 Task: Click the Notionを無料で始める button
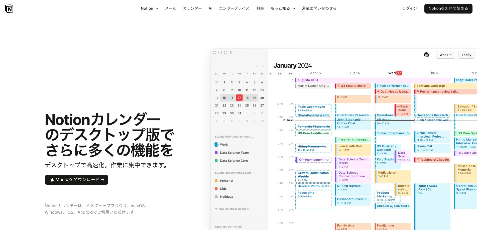click(x=448, y=8)
